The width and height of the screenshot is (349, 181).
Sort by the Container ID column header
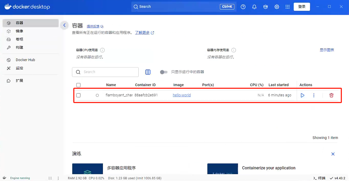coord(145,85)
